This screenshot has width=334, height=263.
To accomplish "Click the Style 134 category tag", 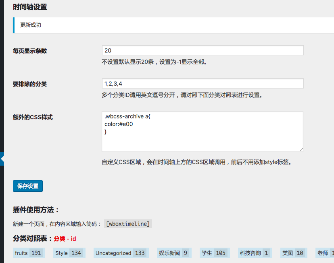I will [68, 253].
